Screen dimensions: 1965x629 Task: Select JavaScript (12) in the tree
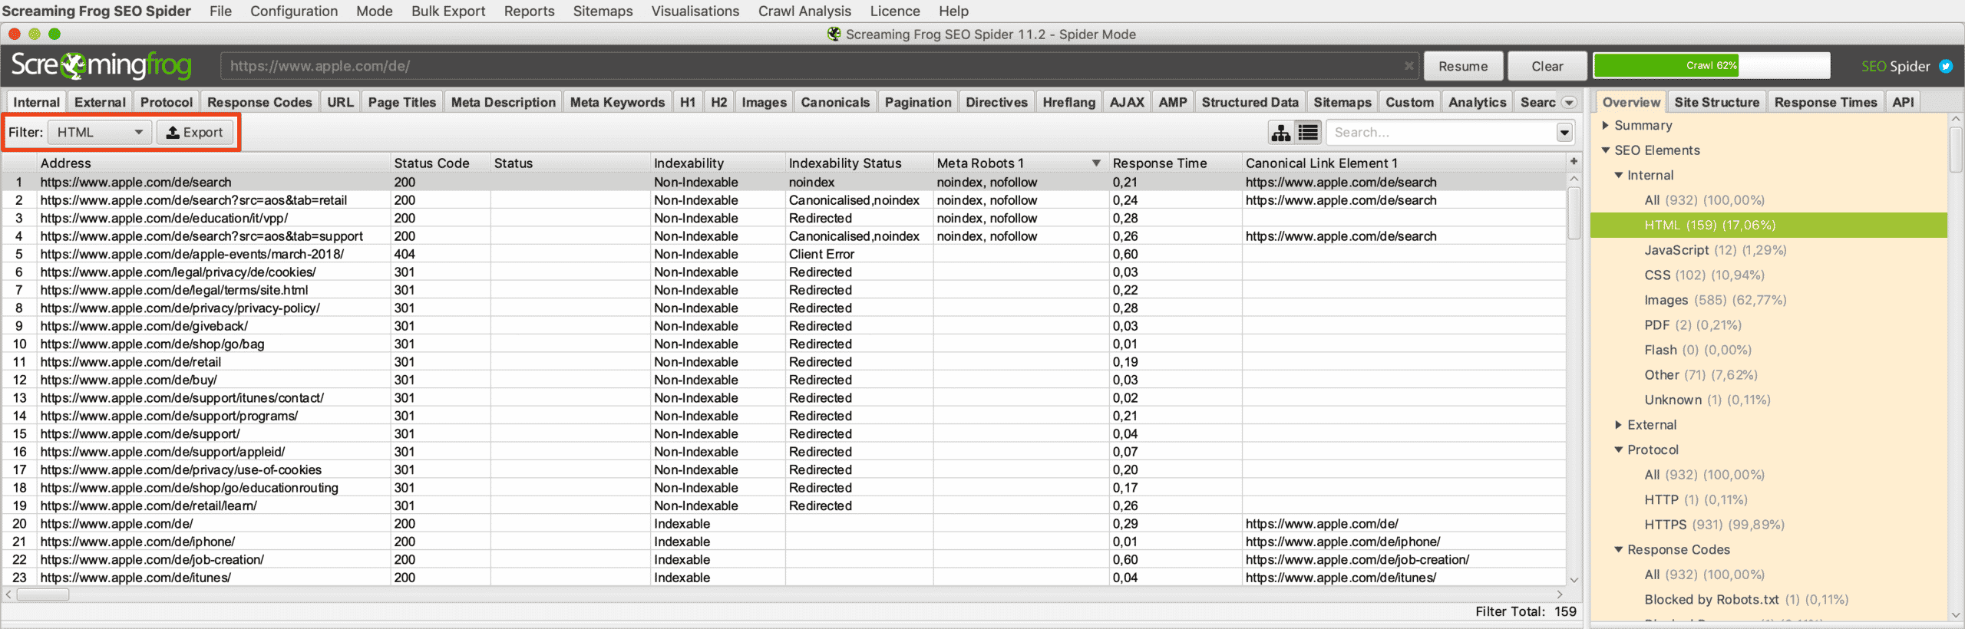[1715, 250]
